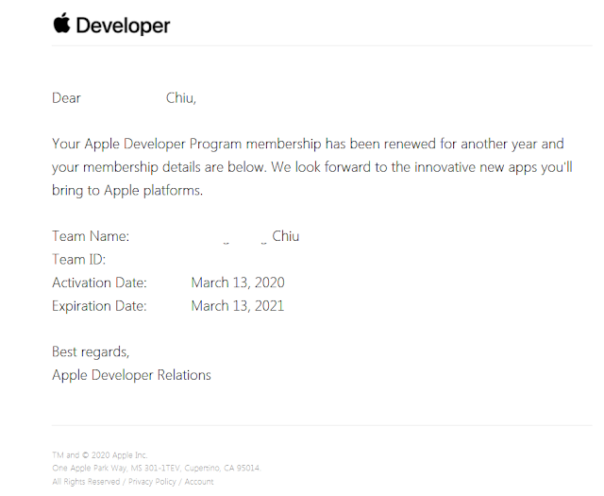This screenshot has width=604, height=496.
Task: Click the Developer header wordmark
Action: [x=123, y=26]
